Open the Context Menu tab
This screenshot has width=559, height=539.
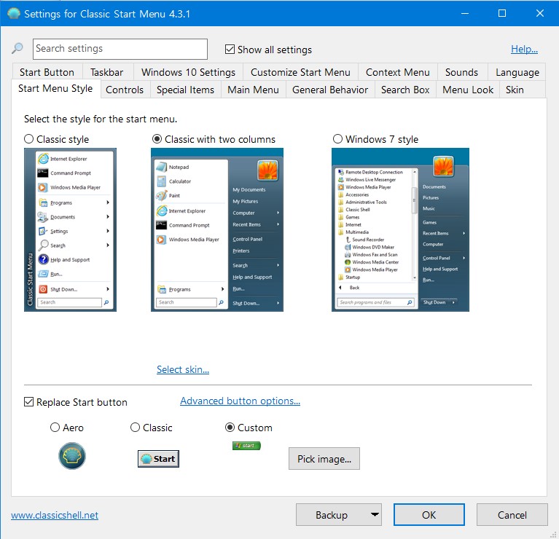click(x=398, y=72)
